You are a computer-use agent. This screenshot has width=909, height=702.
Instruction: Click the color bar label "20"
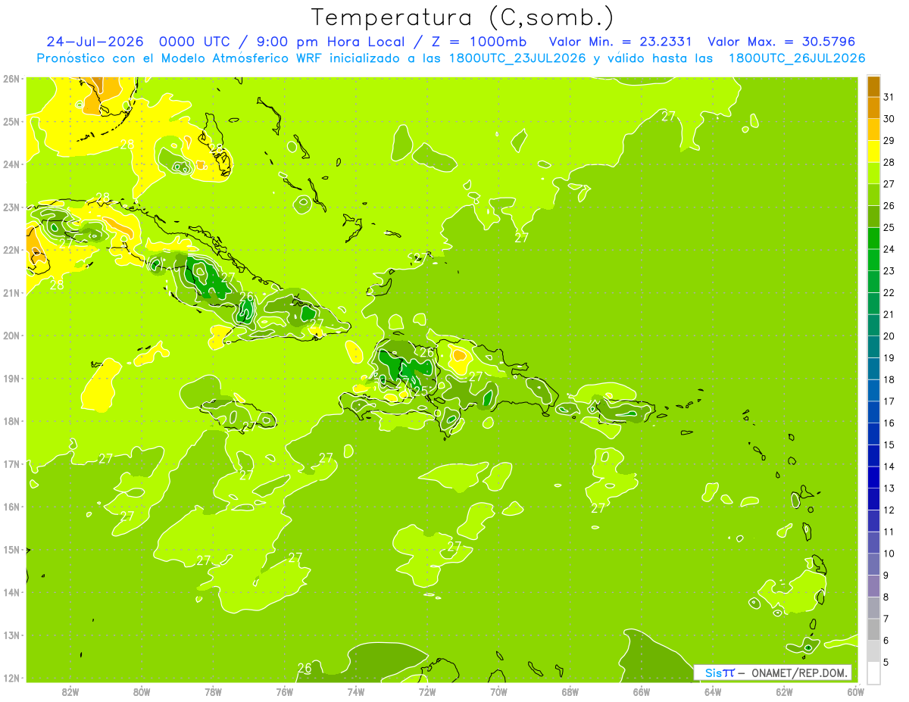coord(889,336)
